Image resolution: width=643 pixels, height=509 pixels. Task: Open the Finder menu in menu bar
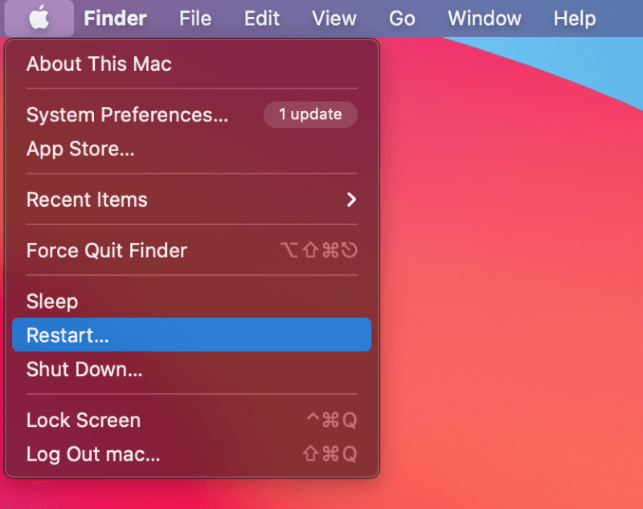pos(116,18)
